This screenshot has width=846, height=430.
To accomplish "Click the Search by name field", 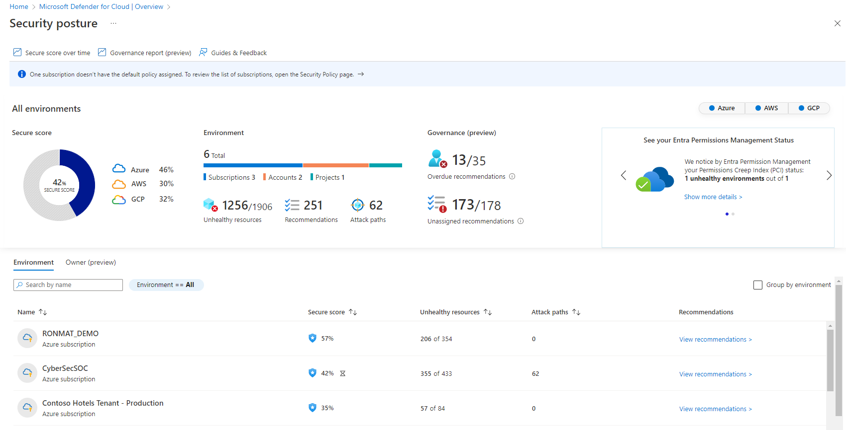I will click(68, 285).
